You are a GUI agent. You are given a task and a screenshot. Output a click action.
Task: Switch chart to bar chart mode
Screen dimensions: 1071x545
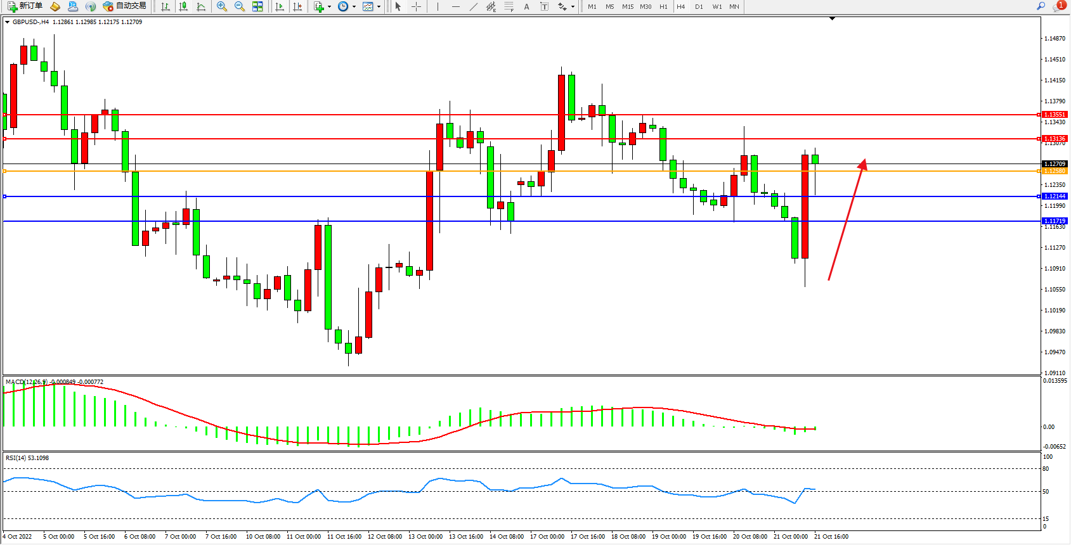166,6
